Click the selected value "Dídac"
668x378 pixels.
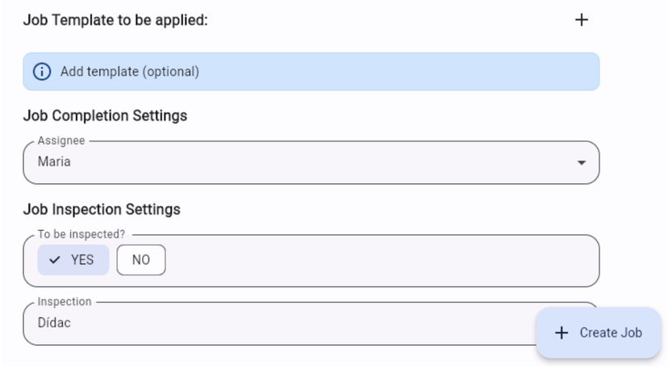coord(55,324)
